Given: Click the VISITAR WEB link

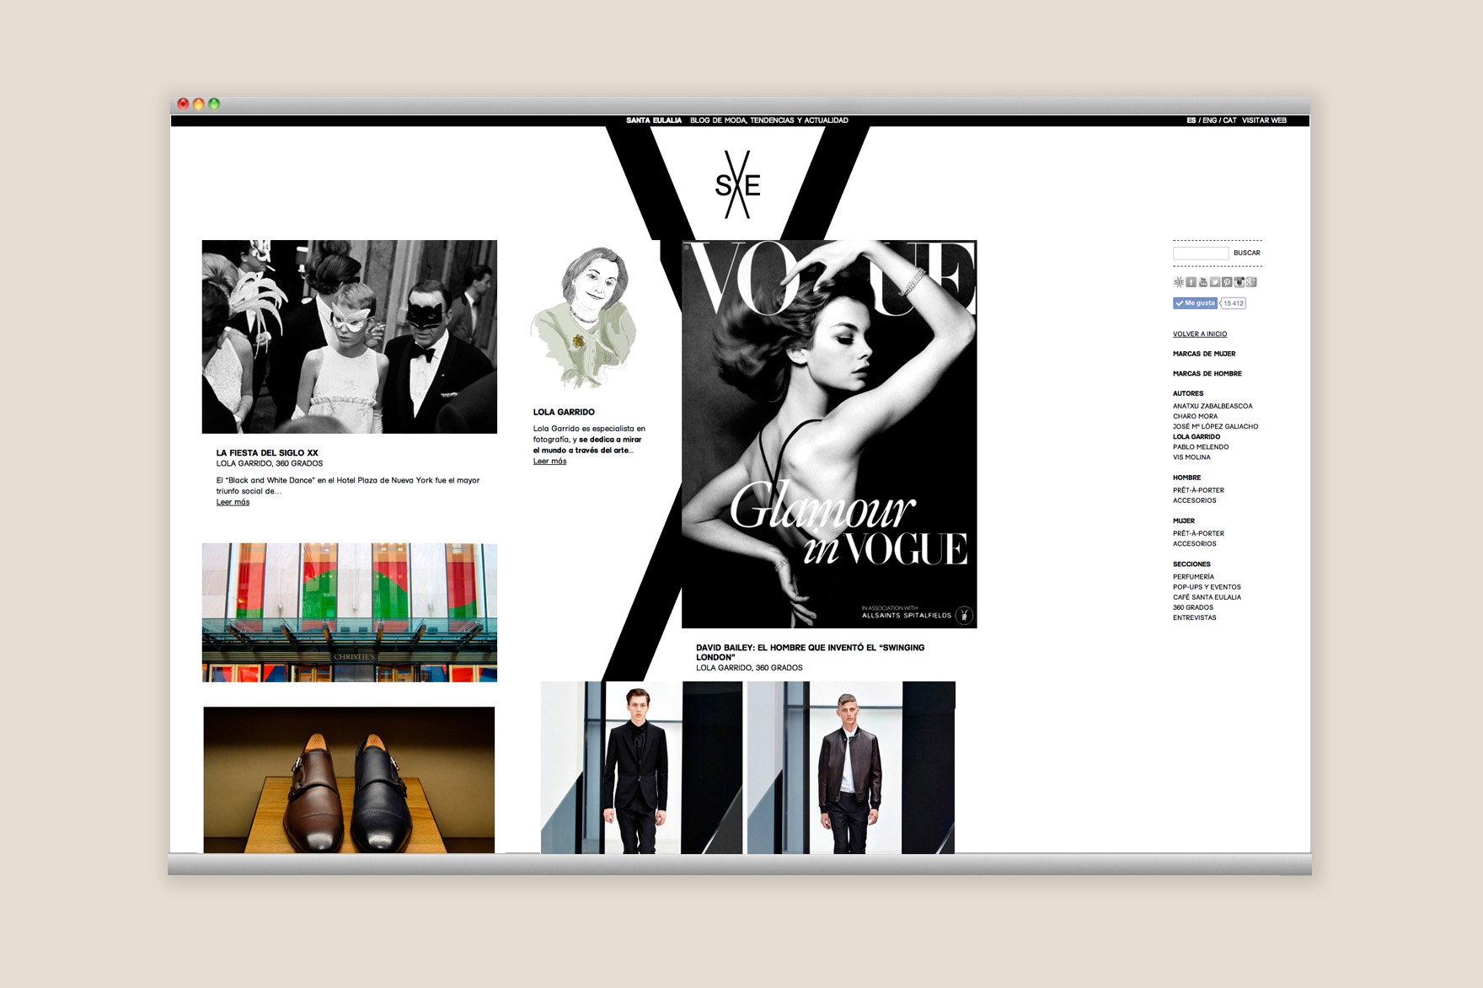Looking at the screenshot, I should point(1264,120).
